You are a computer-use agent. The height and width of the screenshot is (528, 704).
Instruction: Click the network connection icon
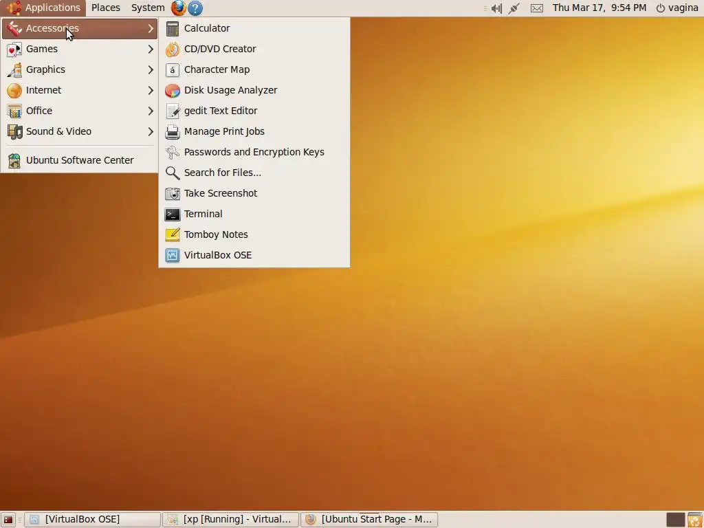point(514,8)
